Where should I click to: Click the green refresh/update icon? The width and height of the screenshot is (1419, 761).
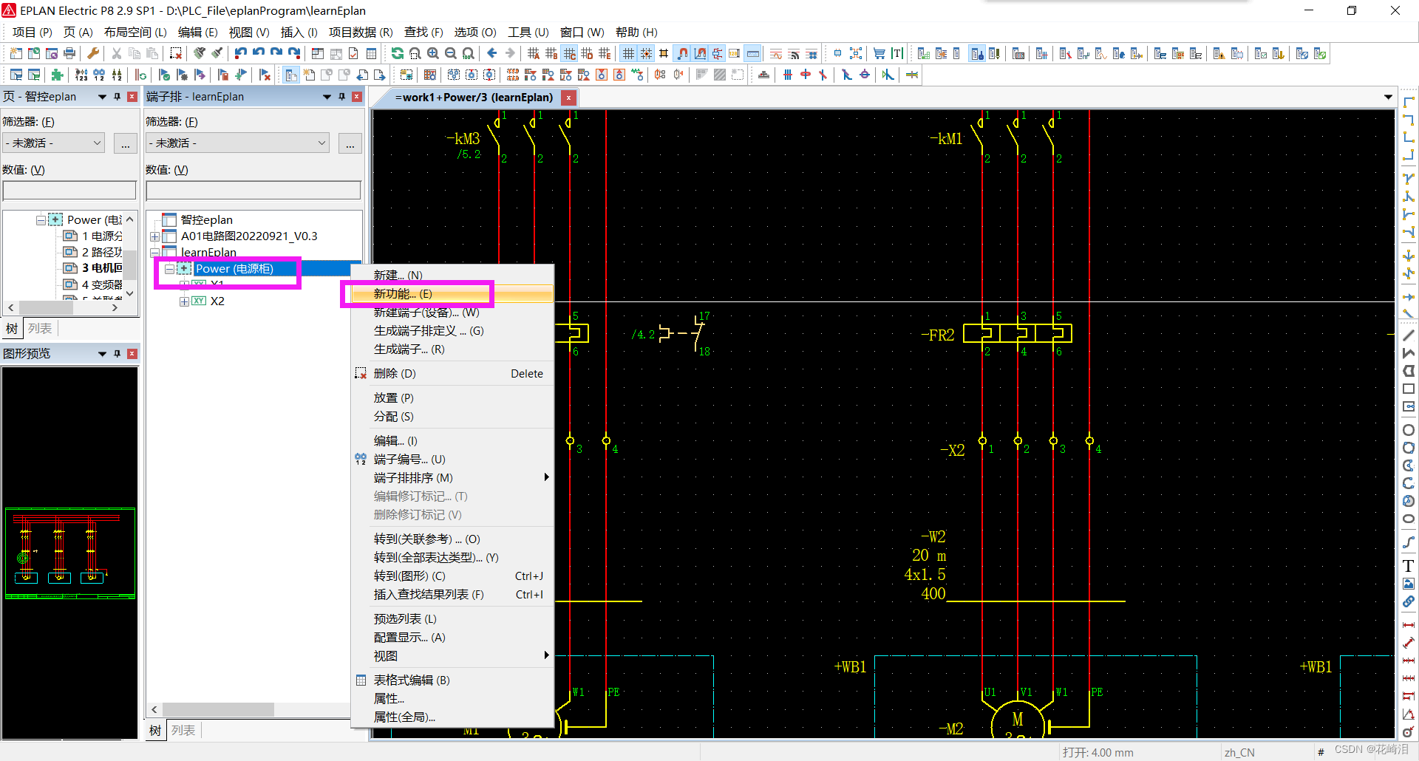[x=398, y=53]
